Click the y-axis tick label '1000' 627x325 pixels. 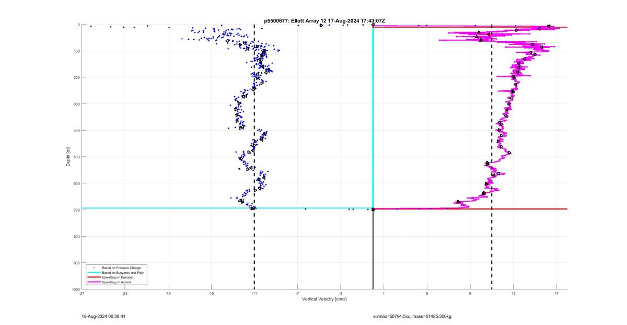tap(75, 289)
